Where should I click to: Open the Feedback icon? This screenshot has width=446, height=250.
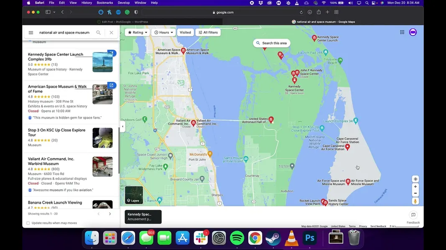(x=413, y=215)
